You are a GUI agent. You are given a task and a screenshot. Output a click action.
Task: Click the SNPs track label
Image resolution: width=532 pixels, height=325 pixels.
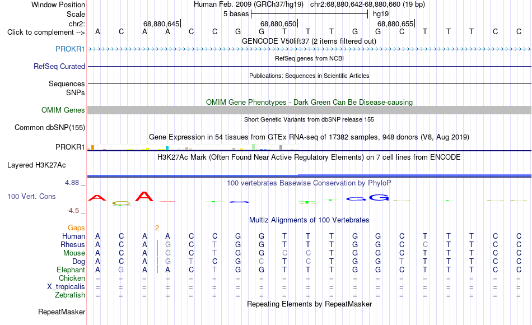click(x=76, y=92)
